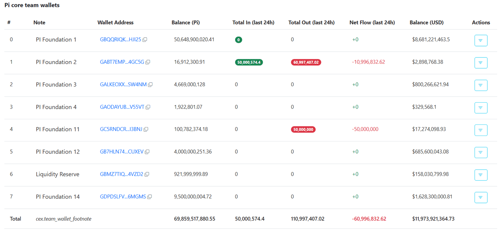
Task: Click filter button in PI Foundation 2 row
Action: click(480, 63)
